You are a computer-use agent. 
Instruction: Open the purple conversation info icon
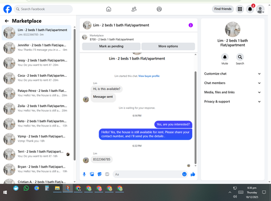pyautogui.click(x=191, y=25)
